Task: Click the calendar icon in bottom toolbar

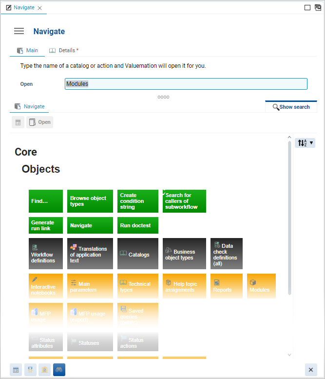Action: point(16,370)
